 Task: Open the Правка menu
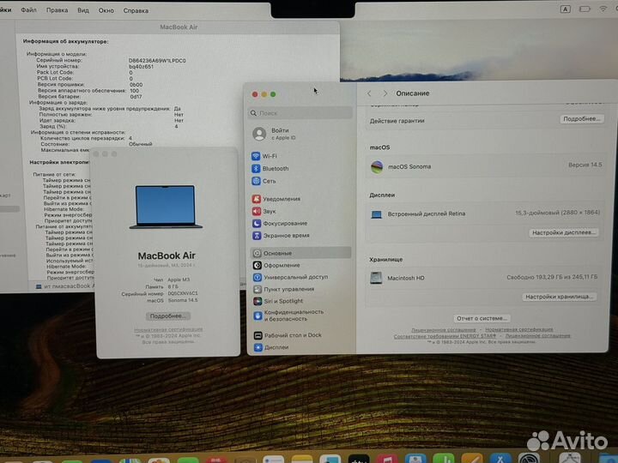58,10
